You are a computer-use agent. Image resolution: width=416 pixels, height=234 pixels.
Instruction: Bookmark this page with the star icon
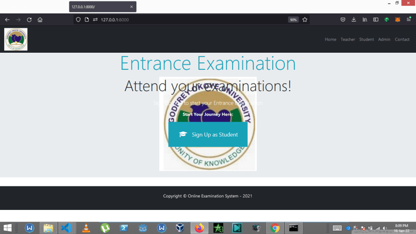305,19
